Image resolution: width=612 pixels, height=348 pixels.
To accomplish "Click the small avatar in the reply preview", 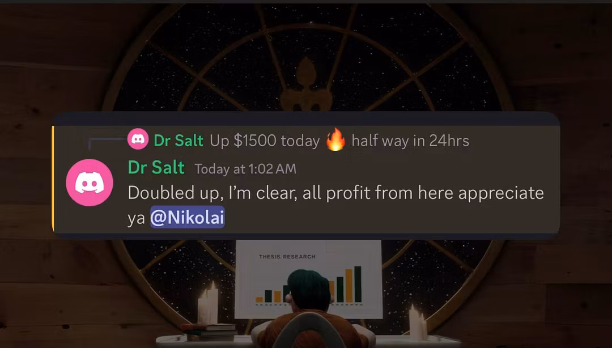I will click(x=138, y=139).
